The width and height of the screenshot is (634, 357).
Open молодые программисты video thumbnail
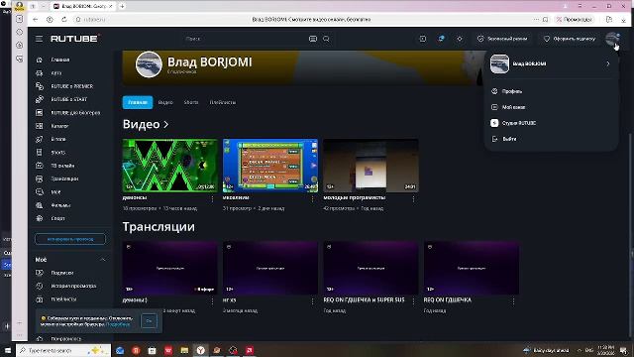point(370,166)
